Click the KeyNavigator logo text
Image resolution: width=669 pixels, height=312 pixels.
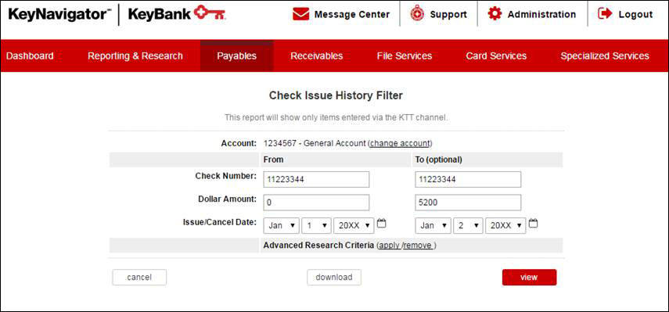pos(59,14)
